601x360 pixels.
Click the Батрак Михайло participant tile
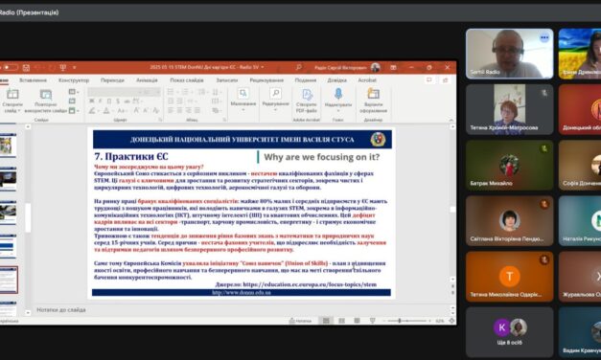[509, 165]
